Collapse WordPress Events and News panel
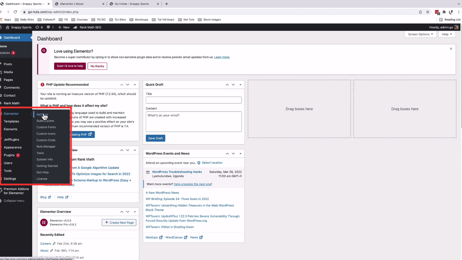 (240, 154)
